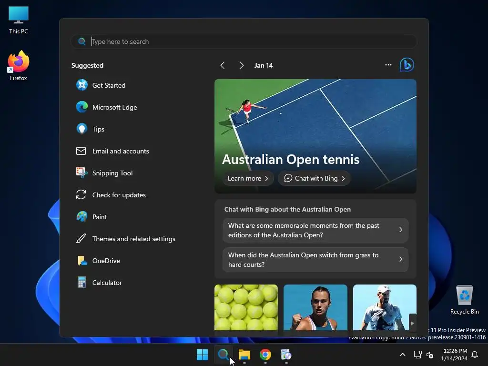This screenshot has height=366, width=488.
Task: Open the tennis balls thumbnail
Action: (246, 307)
